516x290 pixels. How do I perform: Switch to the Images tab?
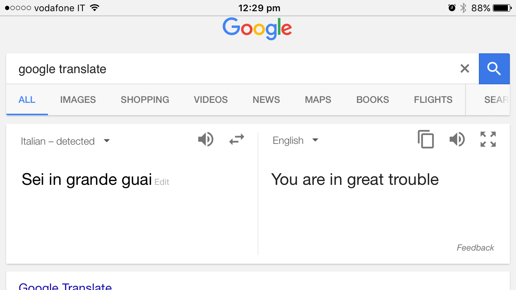(x=78, y=100)
